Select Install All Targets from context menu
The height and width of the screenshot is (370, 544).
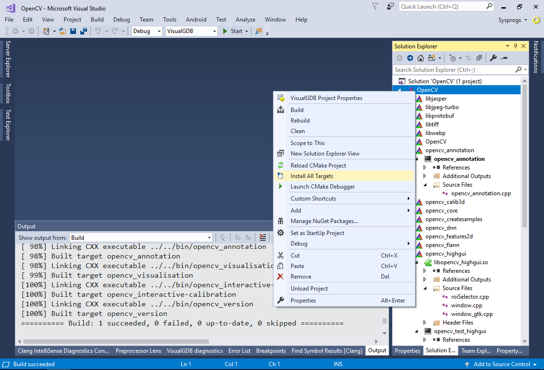pos(312,176)
